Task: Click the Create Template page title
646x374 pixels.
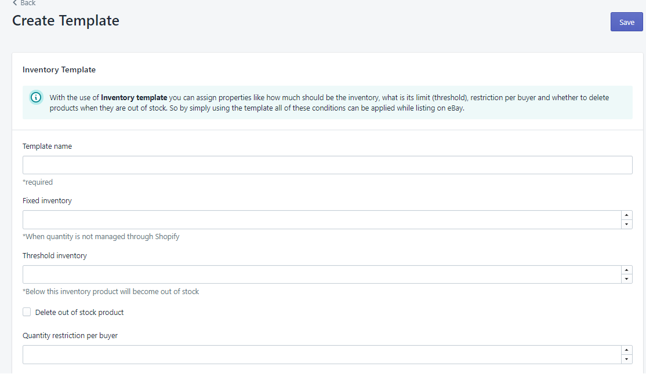Action: [x=66, y=21]
